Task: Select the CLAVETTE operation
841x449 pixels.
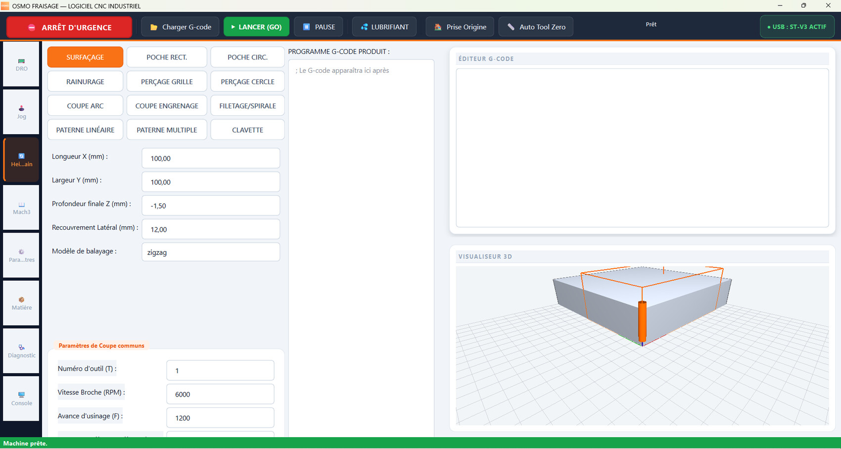Action: pyautogui.click(x=247, y=130)
